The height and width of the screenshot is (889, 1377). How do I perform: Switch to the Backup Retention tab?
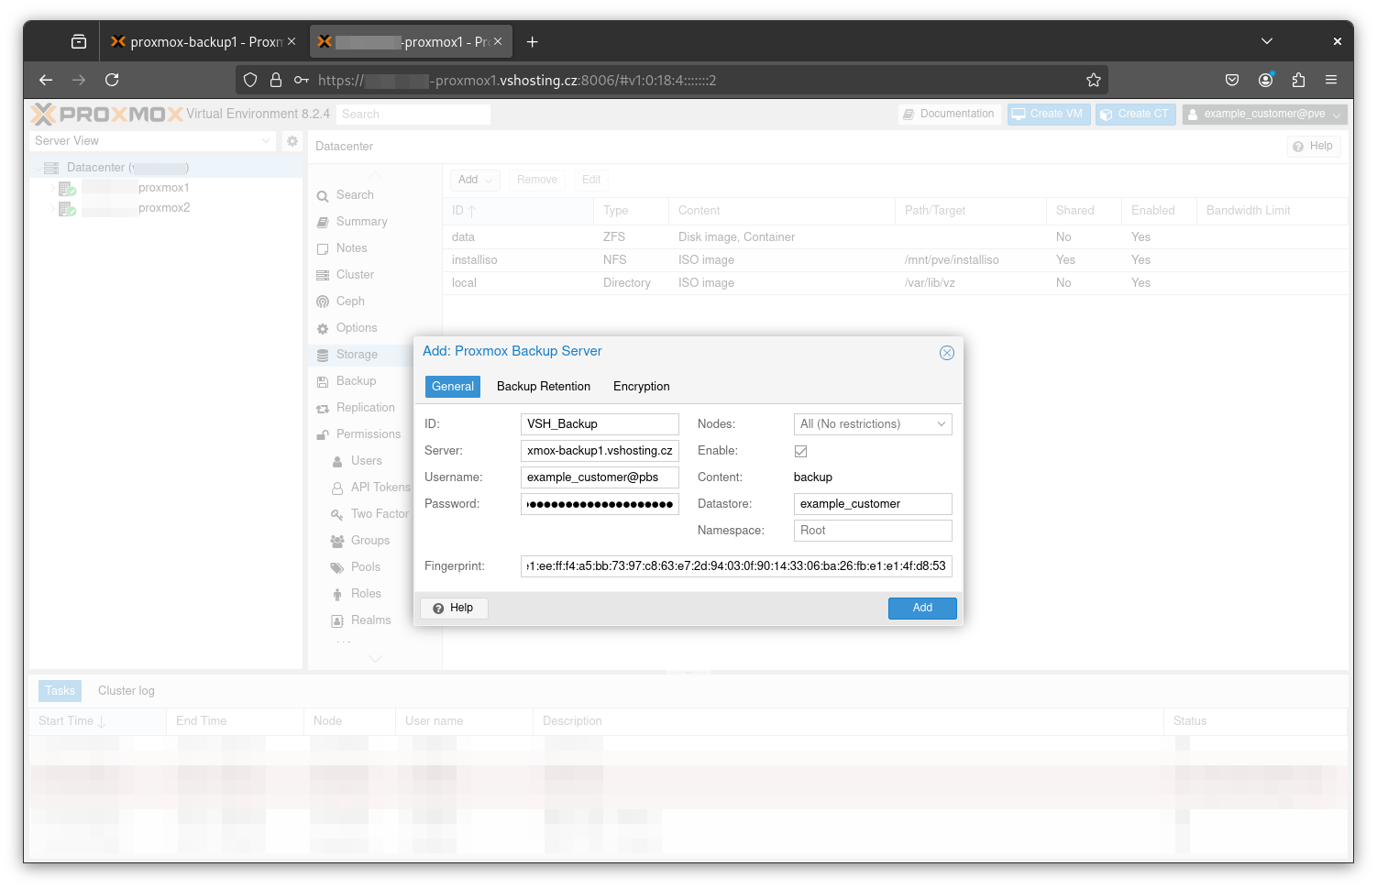click(x=544, y=387)
